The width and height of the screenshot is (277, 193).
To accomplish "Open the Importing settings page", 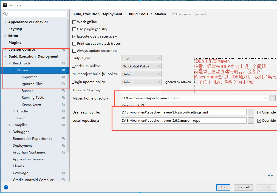I will pyautogui.click(x=30, y=77).
